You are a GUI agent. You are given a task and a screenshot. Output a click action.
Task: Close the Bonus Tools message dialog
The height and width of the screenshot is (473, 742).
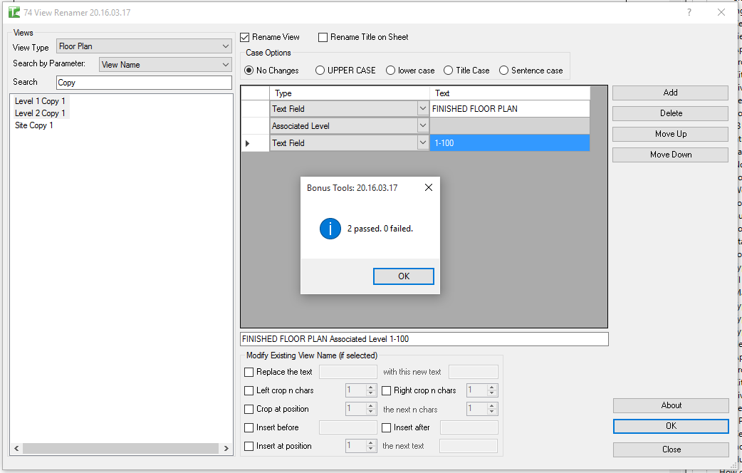(428, 188)
